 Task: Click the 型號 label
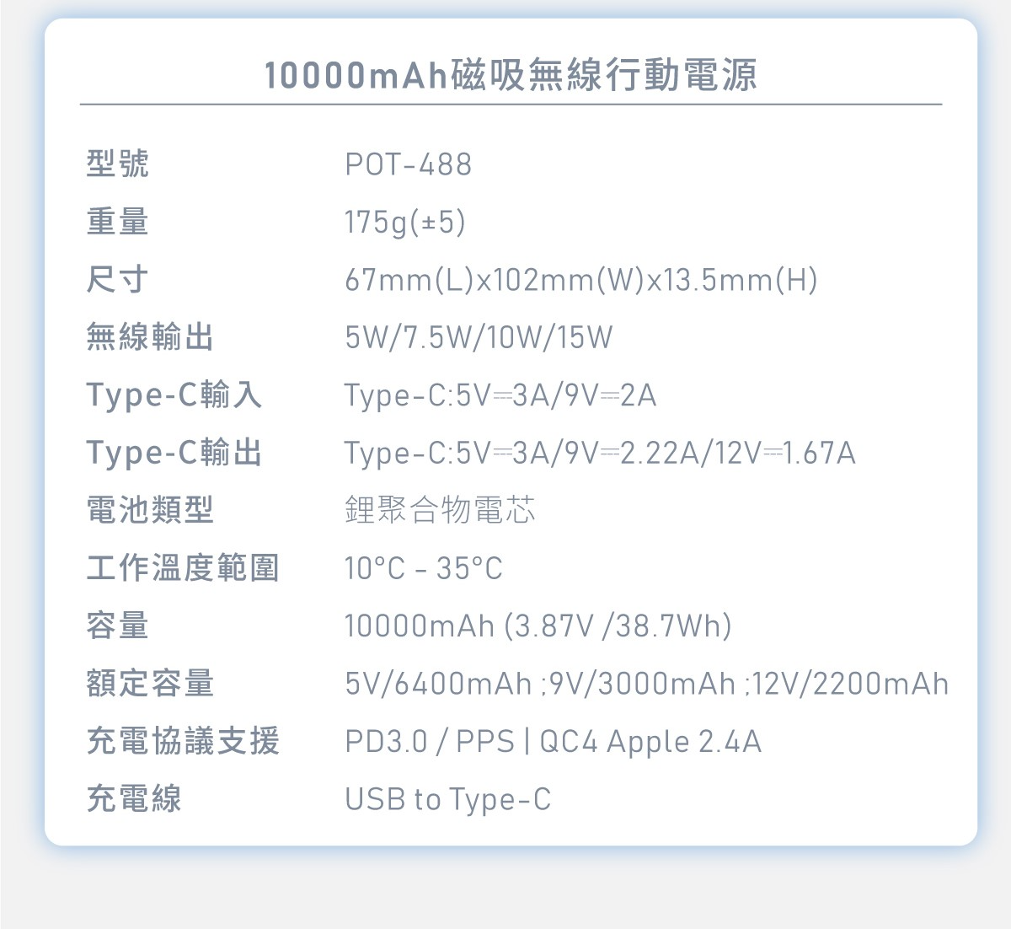118,164
